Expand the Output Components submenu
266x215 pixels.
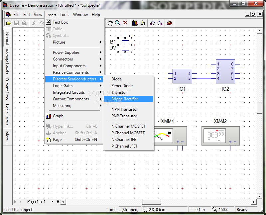pyautogui.click(x=74, y=99)
